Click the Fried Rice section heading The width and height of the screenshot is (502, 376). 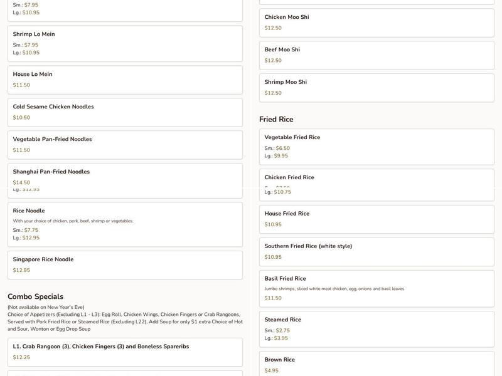[x=276, y=119]
